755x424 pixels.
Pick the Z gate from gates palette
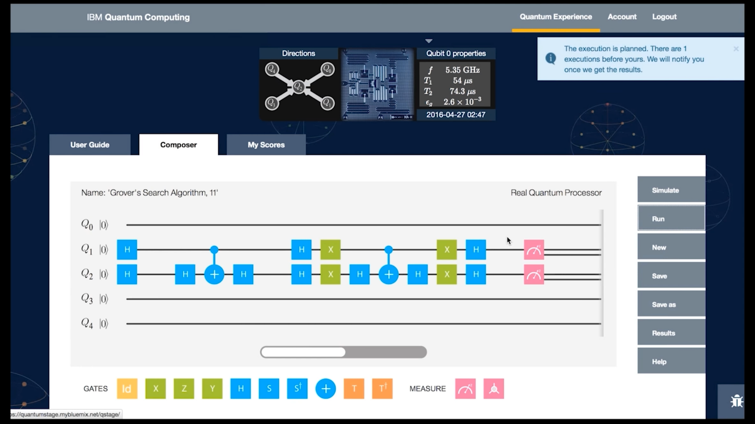point(184,389)
